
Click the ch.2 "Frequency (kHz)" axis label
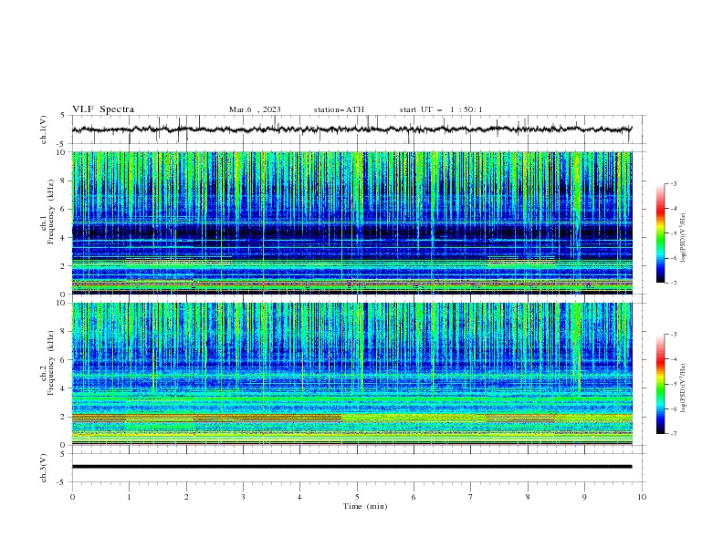(51, 362)
